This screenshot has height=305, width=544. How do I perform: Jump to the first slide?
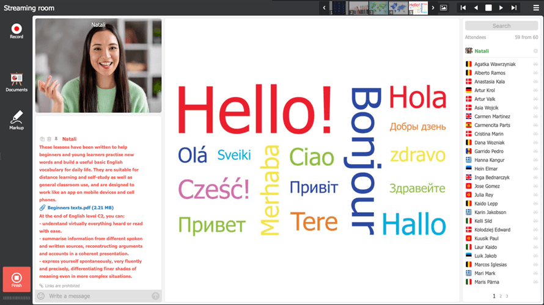click(463, 7)
